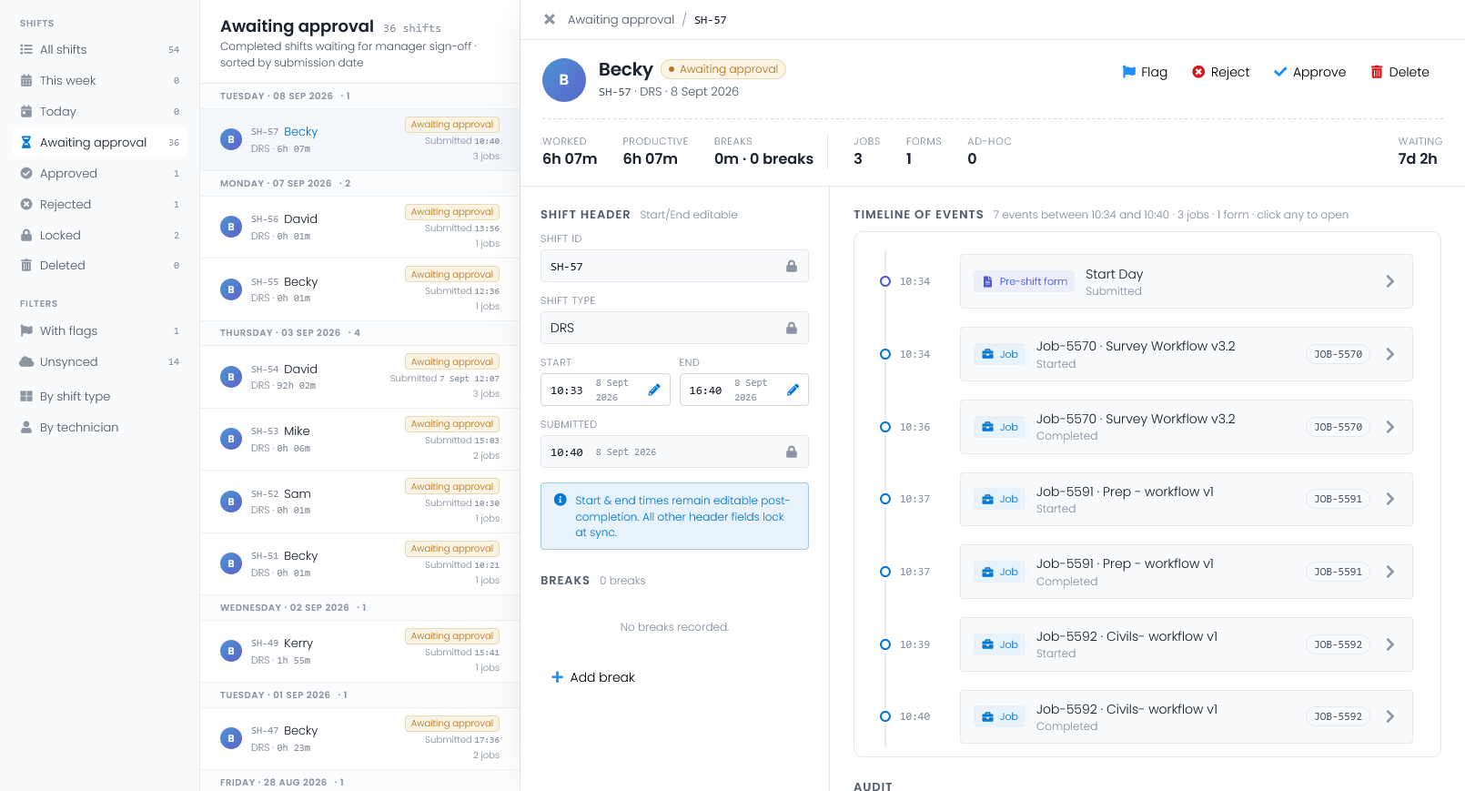Select Awaiting approval sidebar item
1465x791 pixels.
click(x=100, y=142)
